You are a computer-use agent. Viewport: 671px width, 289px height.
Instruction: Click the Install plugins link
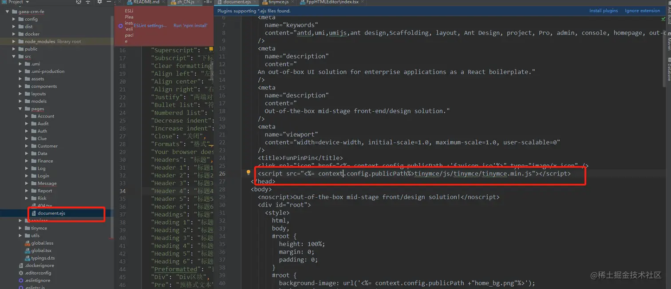pyautogui.click(x=604, y=11)
